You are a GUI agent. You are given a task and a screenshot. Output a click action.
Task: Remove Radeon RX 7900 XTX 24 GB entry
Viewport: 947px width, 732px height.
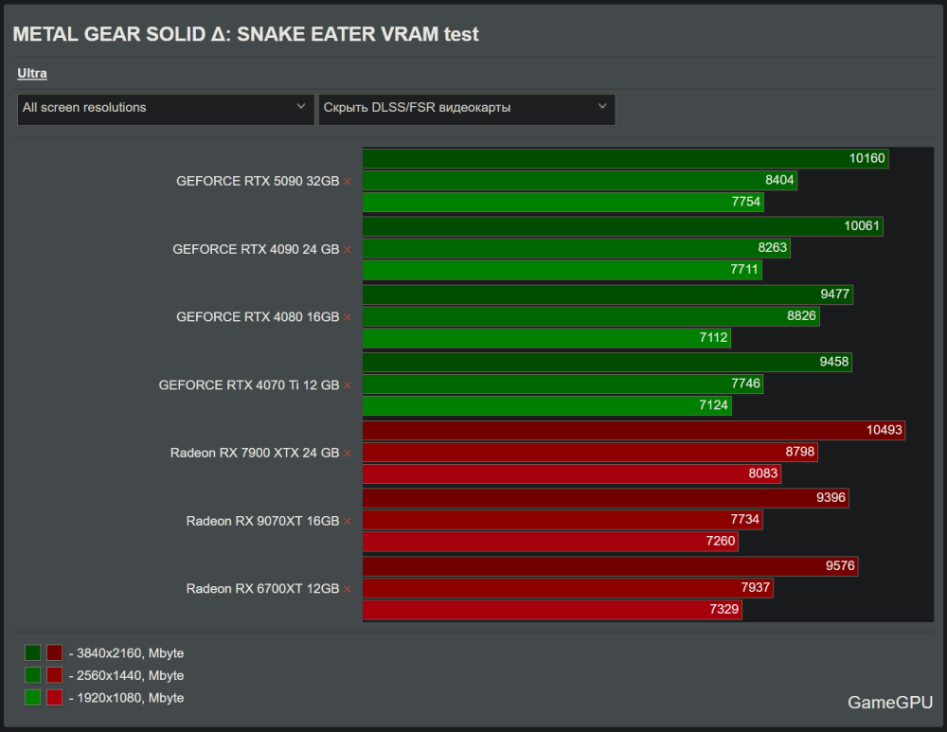(348, 454)
